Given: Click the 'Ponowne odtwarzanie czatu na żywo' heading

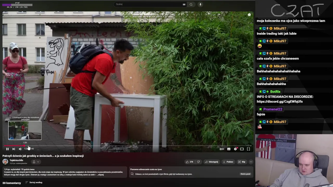Looking at the screenshot, I should 146,169.
